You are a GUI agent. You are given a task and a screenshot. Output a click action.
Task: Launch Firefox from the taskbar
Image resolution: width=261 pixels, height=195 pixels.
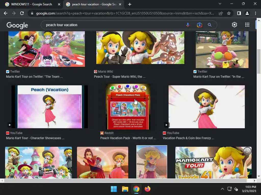(148, 189)
